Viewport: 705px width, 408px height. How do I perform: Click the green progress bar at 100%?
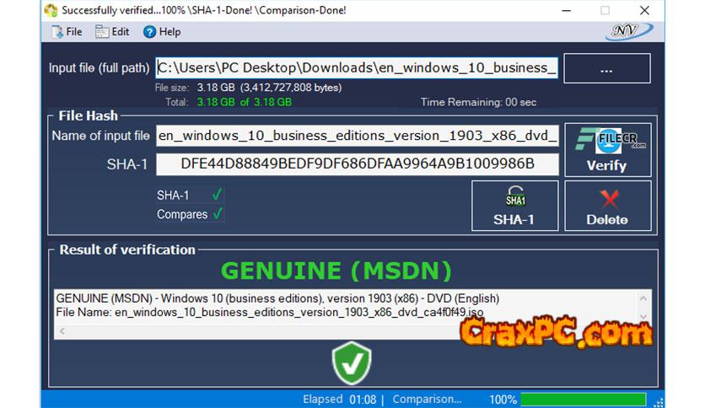click(584, 399)
